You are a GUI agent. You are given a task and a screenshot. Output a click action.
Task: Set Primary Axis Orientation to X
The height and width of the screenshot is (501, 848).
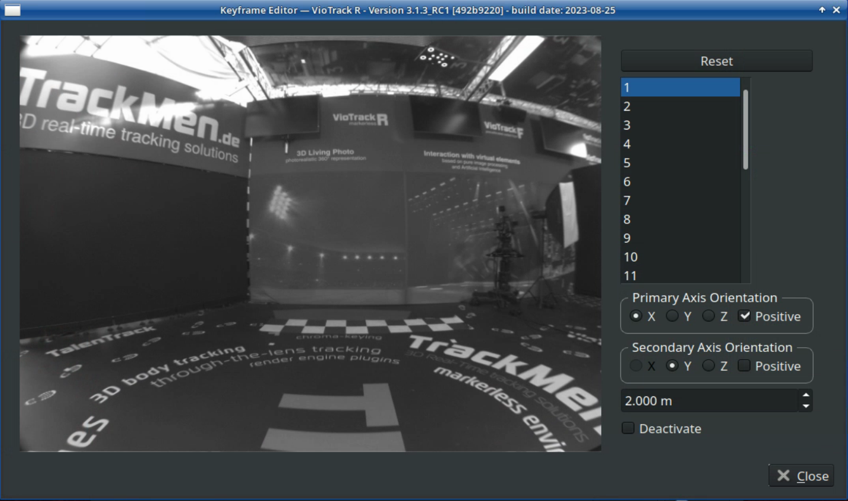(x=636, y=316)
